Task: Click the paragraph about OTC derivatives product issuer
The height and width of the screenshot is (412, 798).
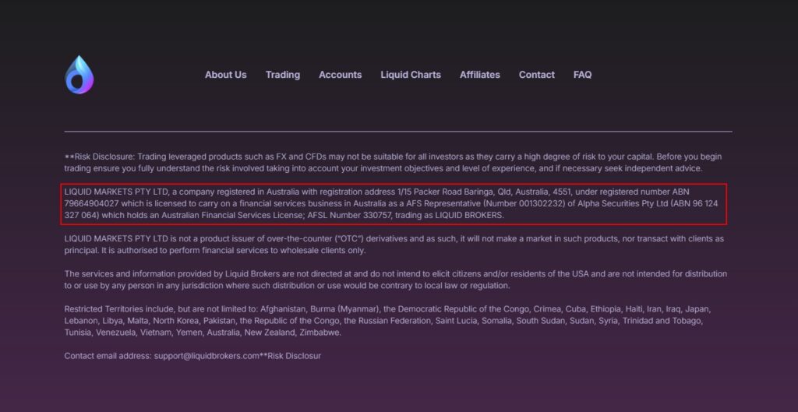Action: 394,245
